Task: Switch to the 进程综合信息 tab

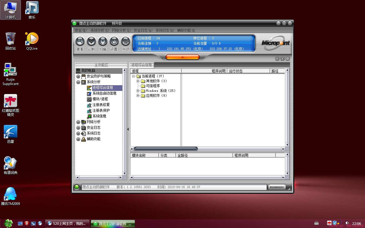Action: [x=141, y=65]
